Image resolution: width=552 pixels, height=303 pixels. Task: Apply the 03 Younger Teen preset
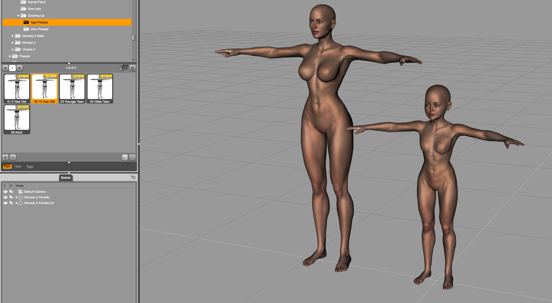(72, 89)
